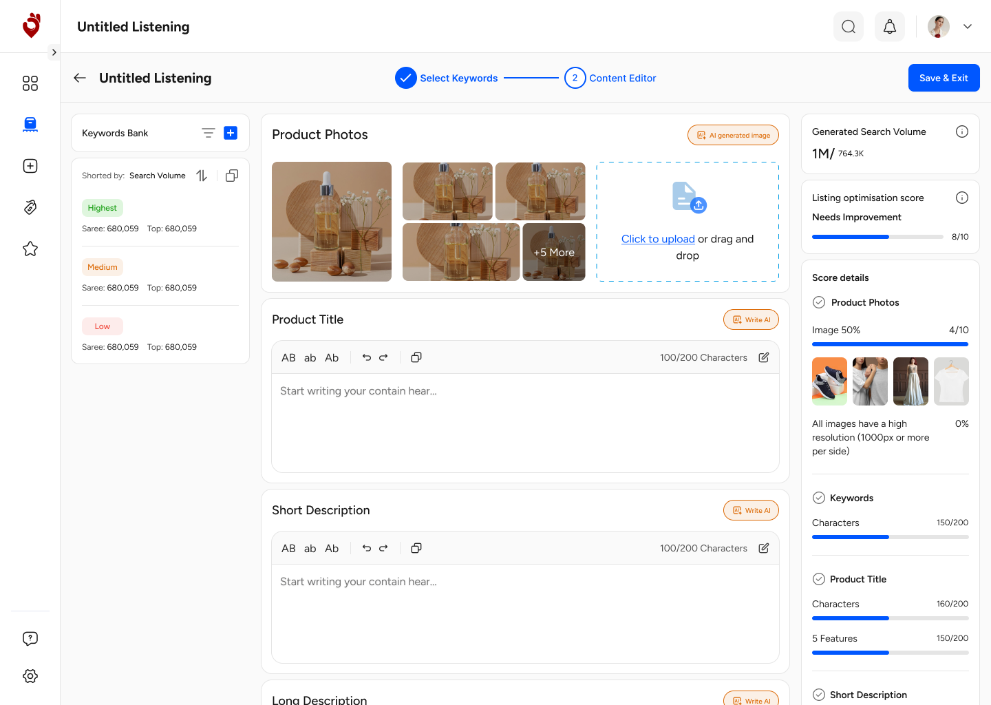
Task: Click the Image 50% progress bar
Action: 890,344
